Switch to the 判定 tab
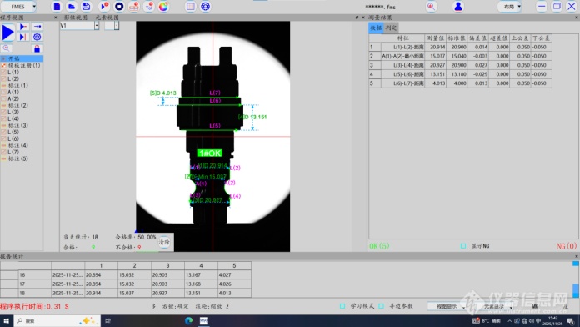Viewport: 580px width, 327px height. (x=391, y=28)
